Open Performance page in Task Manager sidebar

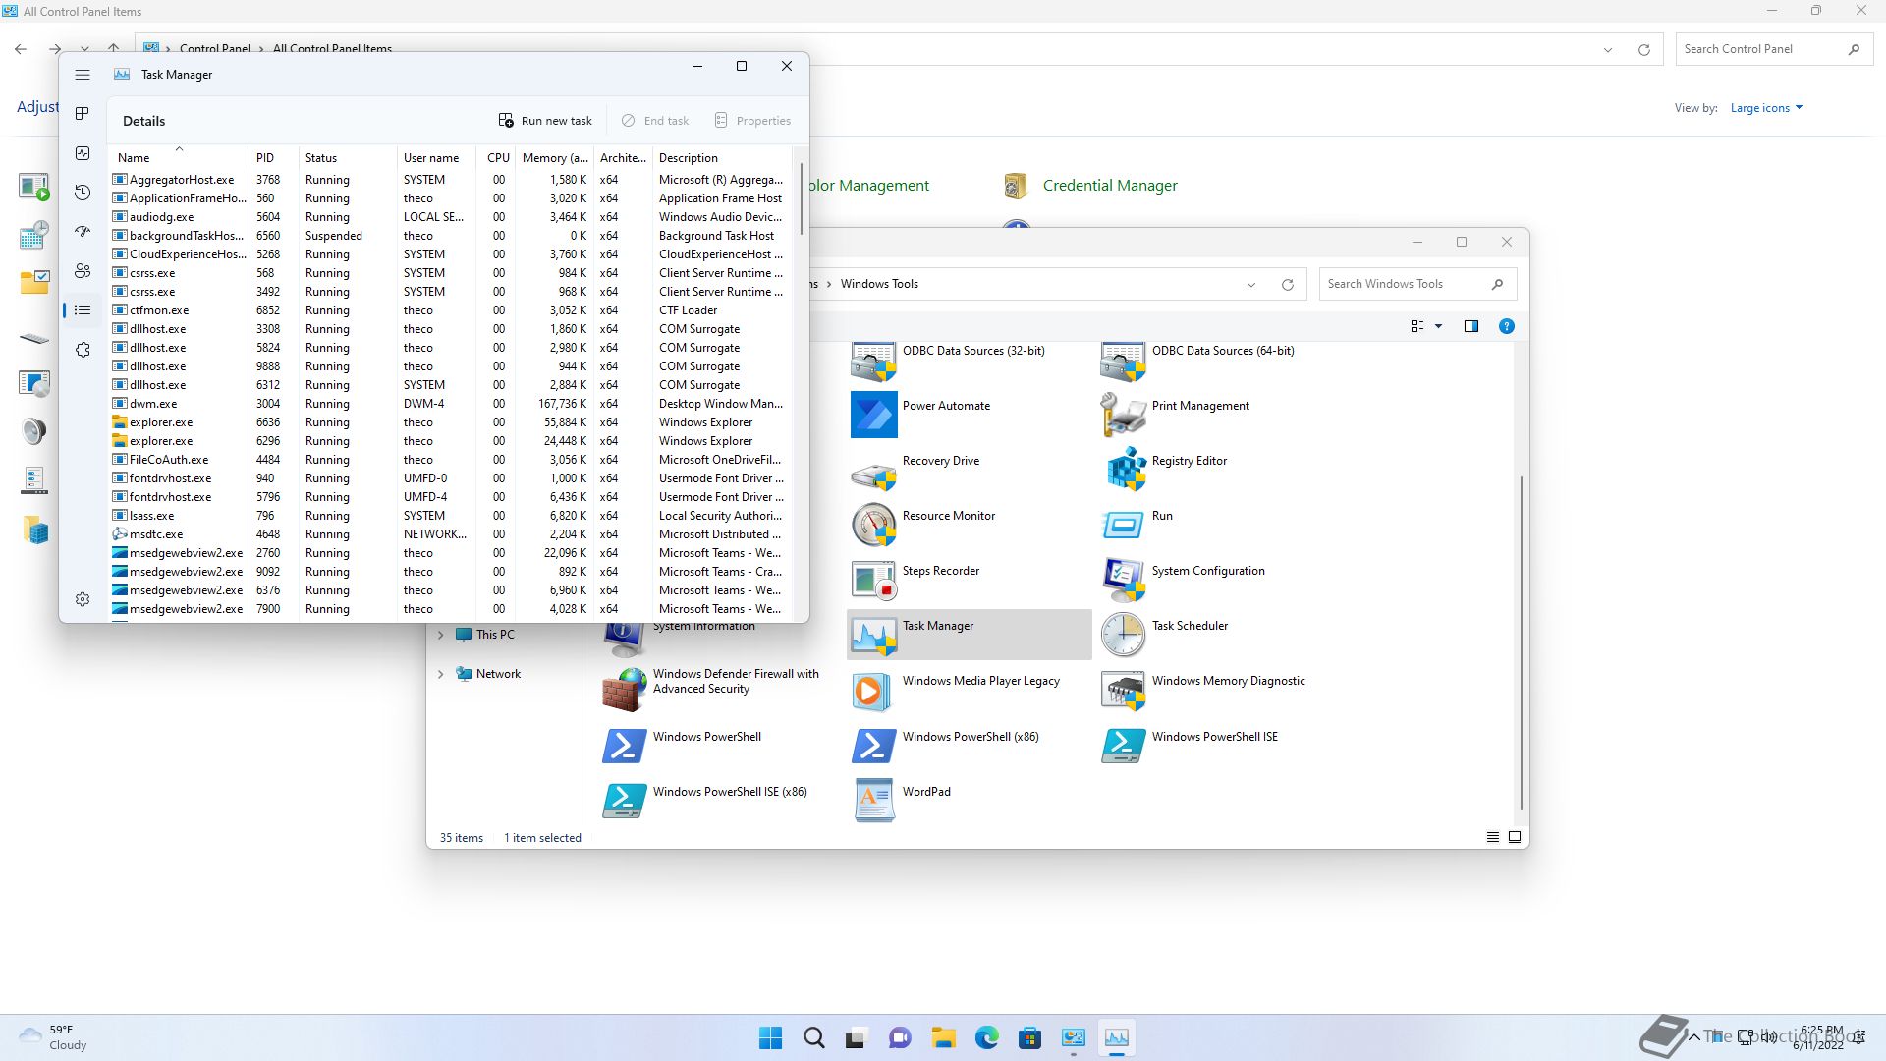(83, 153)
